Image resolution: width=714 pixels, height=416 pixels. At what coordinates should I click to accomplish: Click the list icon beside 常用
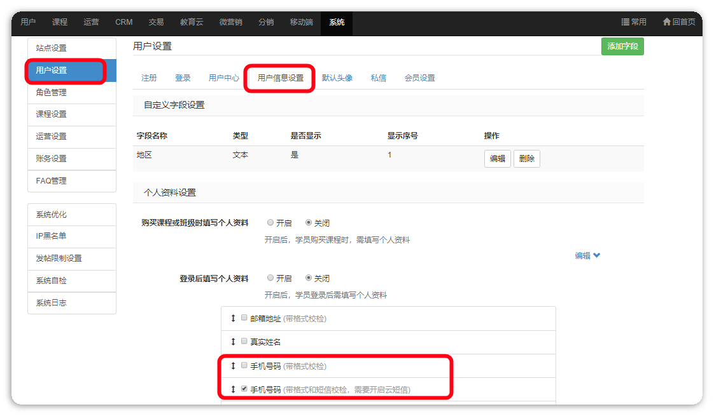[x=625, y=22]
